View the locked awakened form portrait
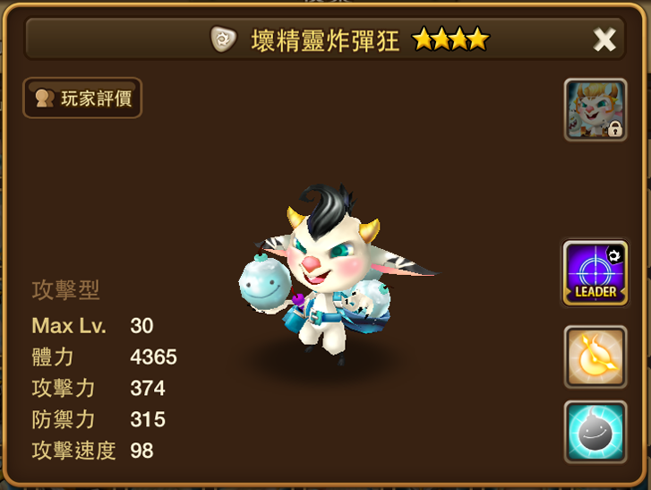 point(595,109)
